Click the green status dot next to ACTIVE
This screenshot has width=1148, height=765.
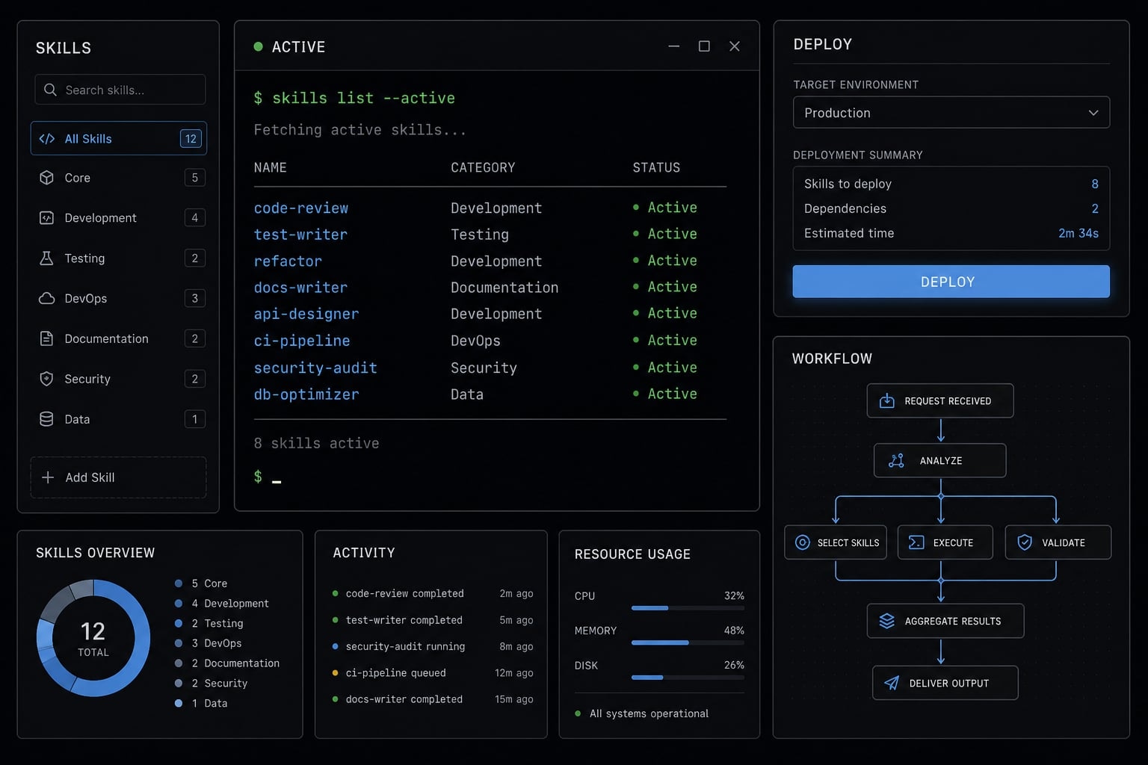[x=258, y=46]
